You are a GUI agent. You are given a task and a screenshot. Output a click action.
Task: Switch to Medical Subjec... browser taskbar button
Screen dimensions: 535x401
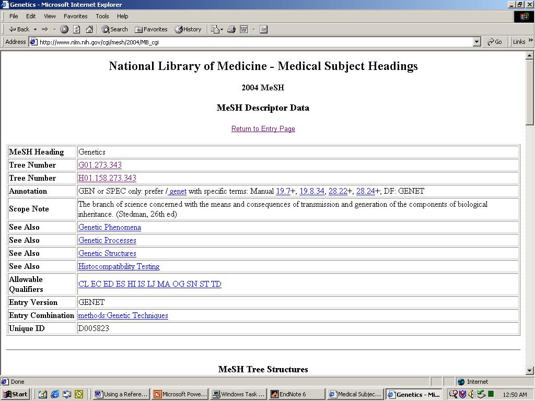point(355,394)
